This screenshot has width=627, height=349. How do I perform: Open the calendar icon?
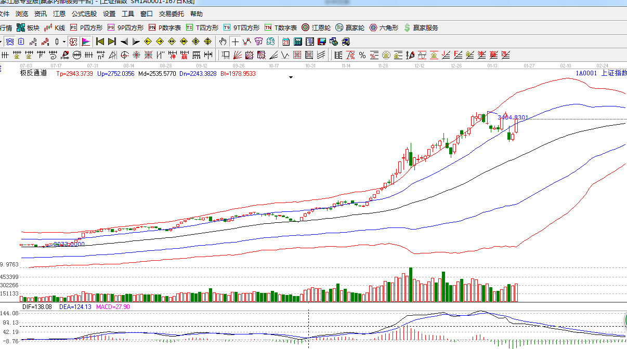tap(285, 42)
